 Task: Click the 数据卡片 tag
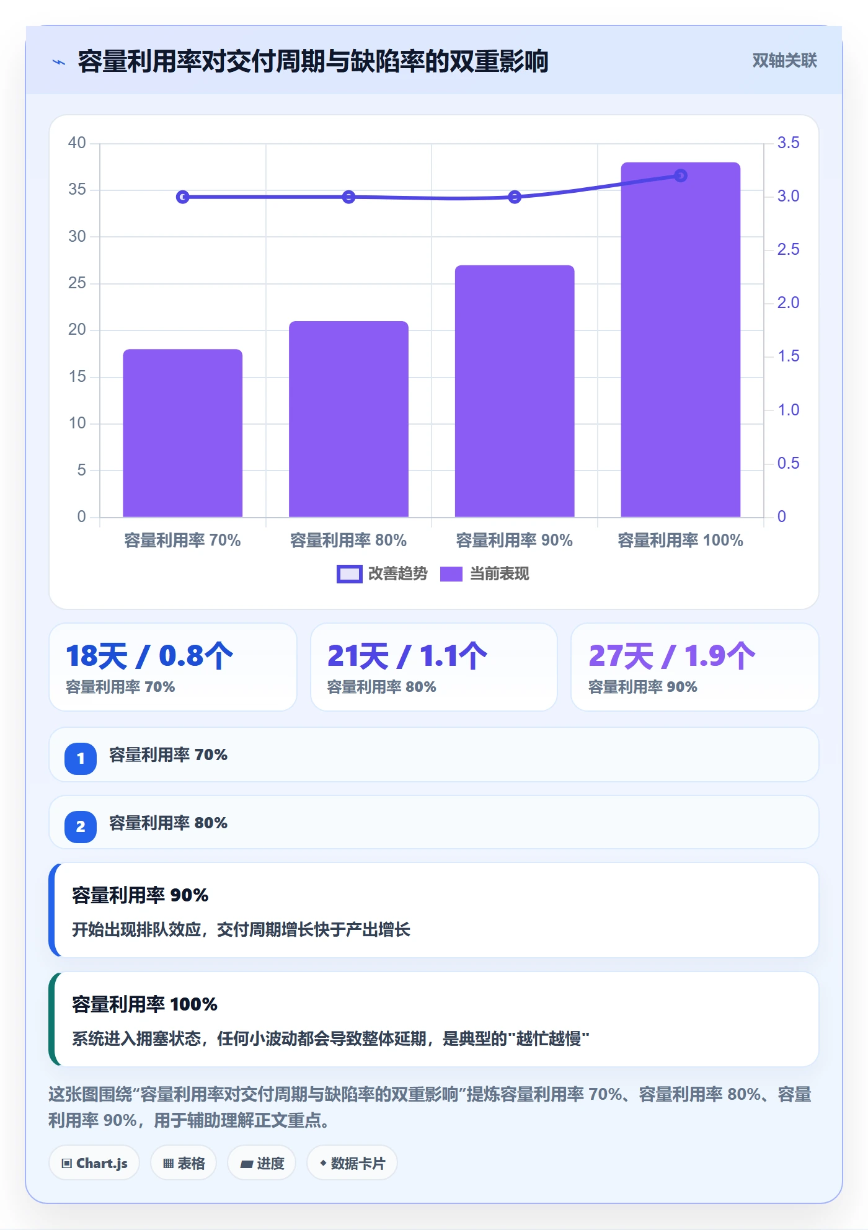[352, 1163]
